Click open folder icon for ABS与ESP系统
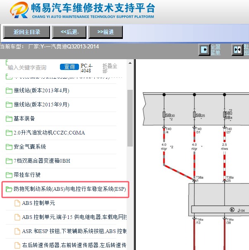The image size is (249, 250). pyautogui.click(x=9, y=189)
